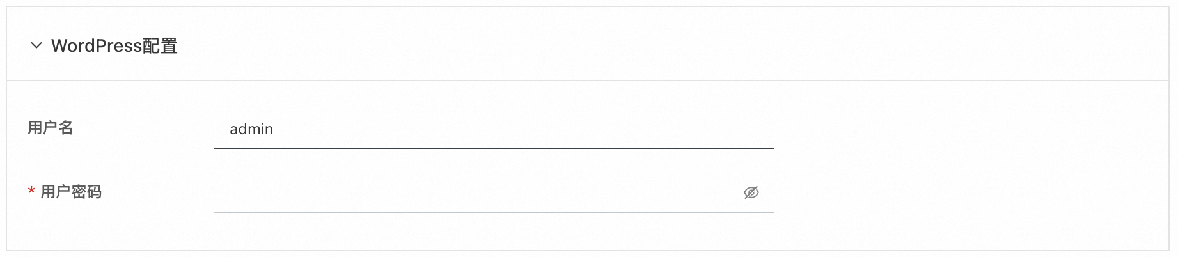Click the red required asterisk
This screenshot has width=1178, height=257.
[x=31, y=191]
